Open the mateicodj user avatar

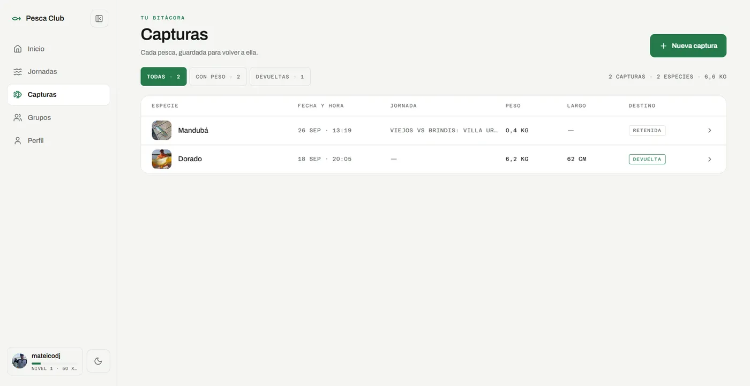[x=20, y=361]
